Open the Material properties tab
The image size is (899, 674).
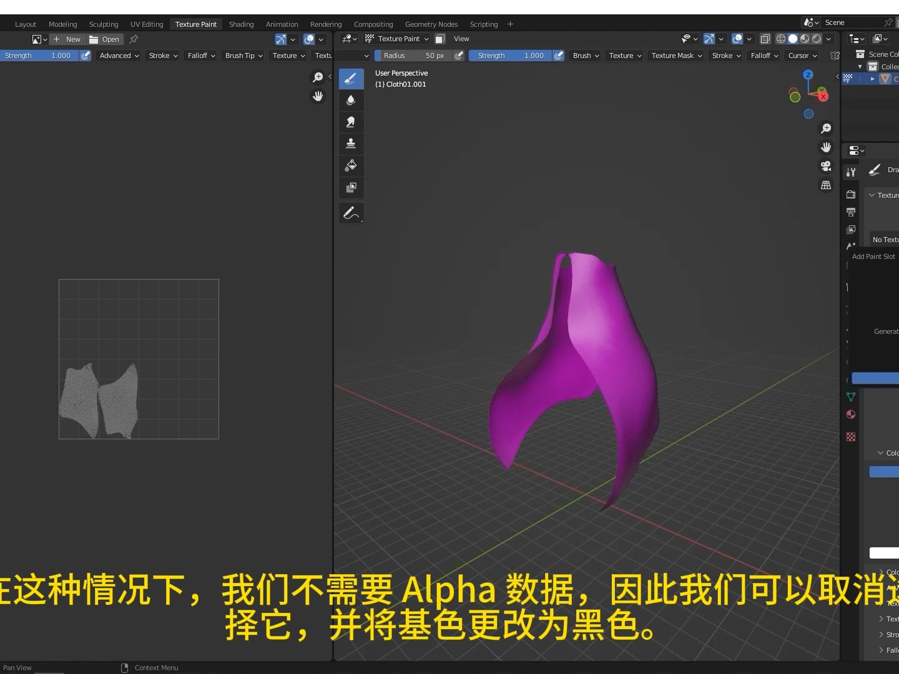point(850,414)
